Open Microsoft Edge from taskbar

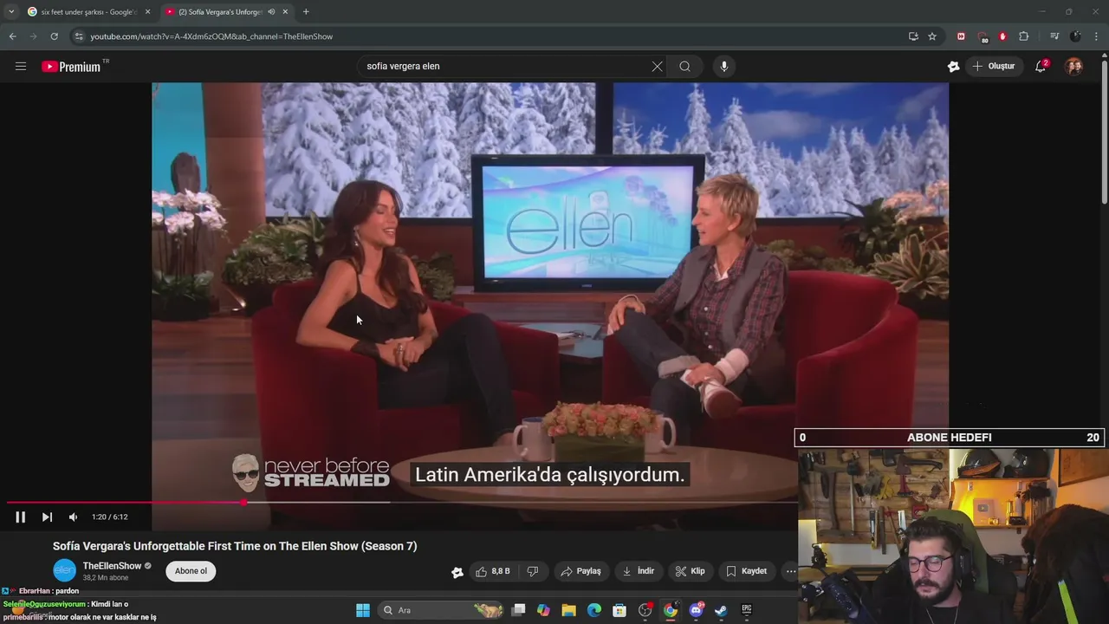pos(594,610)
